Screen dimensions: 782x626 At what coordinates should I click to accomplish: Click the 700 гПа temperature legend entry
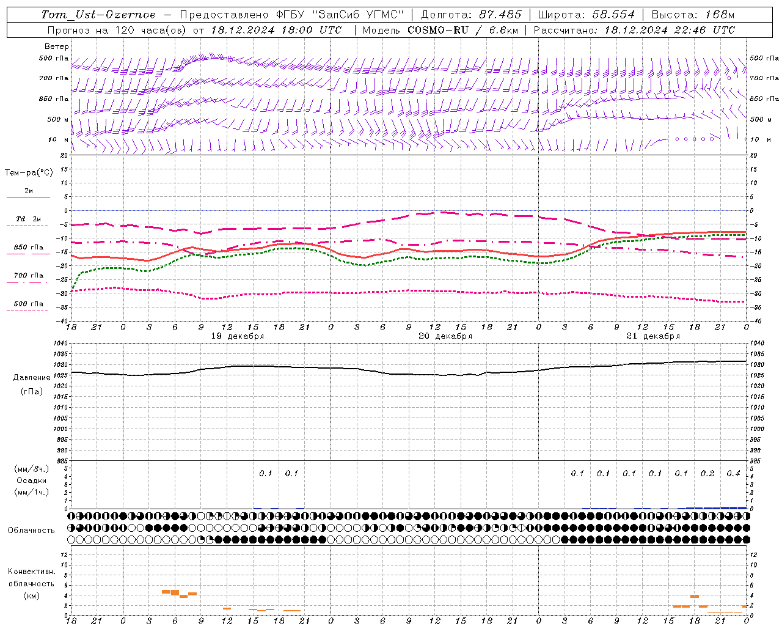coord(29,276)
